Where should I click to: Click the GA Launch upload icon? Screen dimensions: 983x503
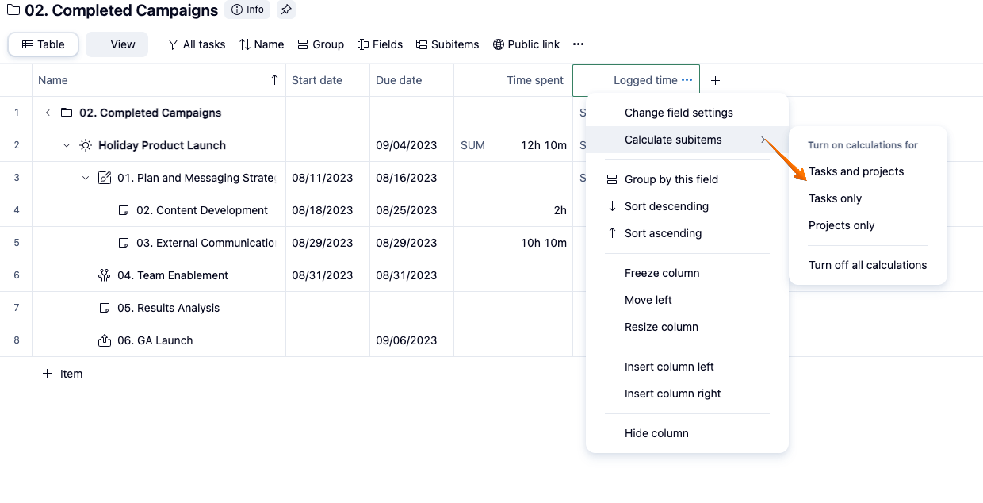pyautogui.click(x=104, y=340)
